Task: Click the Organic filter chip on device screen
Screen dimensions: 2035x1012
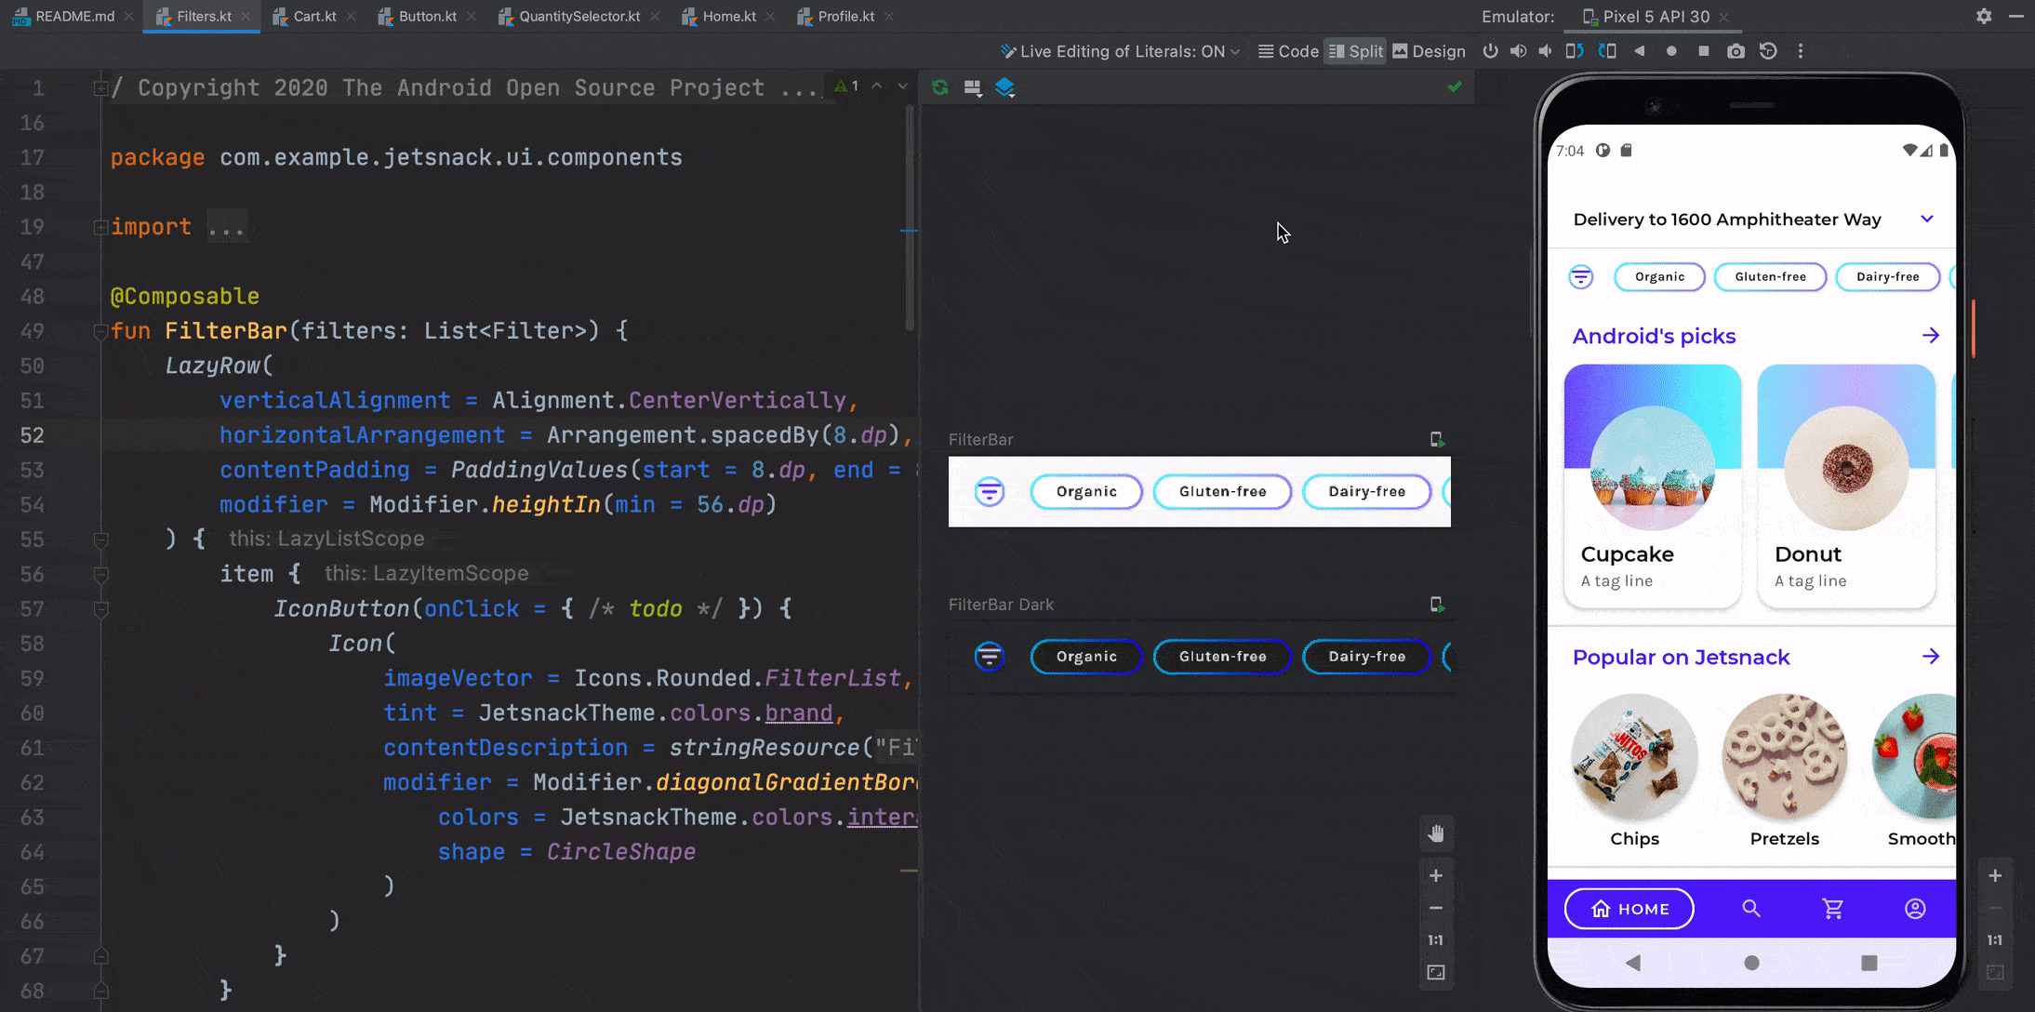Action: [1658, 275]
